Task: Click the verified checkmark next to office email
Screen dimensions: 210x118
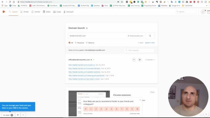Action: click(x=93, y=60)
